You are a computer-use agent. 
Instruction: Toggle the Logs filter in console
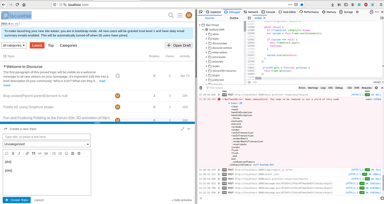click(323, 88)
